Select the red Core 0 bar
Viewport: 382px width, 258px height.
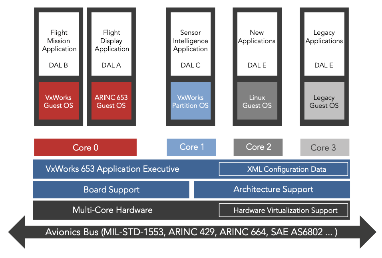point(85,147)
